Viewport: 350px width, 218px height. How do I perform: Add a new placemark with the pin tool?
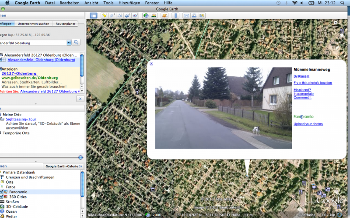pos(105,16)
